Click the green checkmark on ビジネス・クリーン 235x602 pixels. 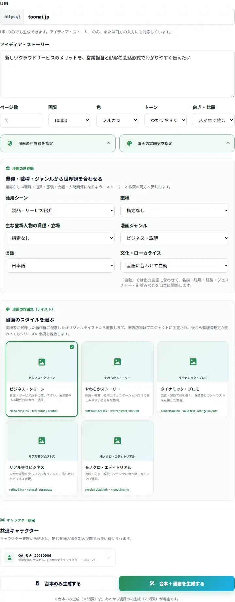(x=72, y=347)
